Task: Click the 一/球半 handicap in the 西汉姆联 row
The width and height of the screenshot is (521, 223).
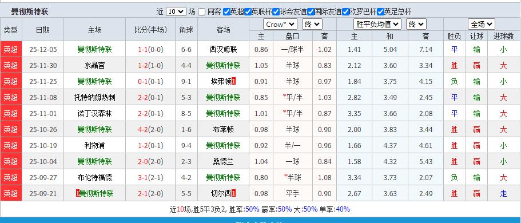Action: (x=292, y=50)
